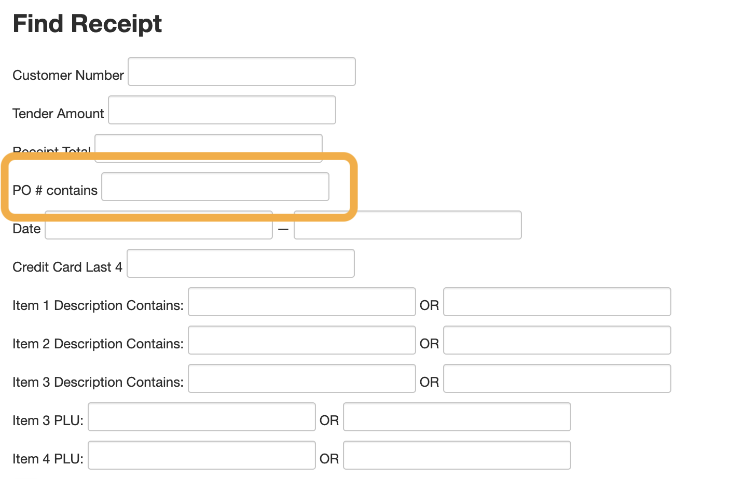The width and height of the screenshot is (744, 479).
Task: Click the PO # contains field
Action: point(215,187)
